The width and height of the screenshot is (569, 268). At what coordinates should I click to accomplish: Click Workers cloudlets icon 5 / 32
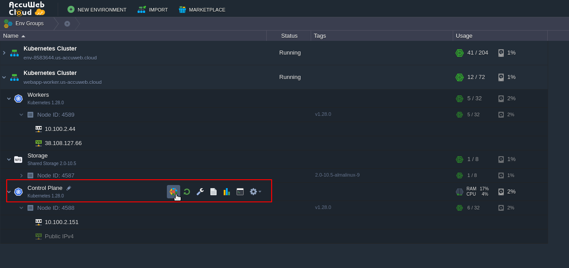(x=459, y=99)
